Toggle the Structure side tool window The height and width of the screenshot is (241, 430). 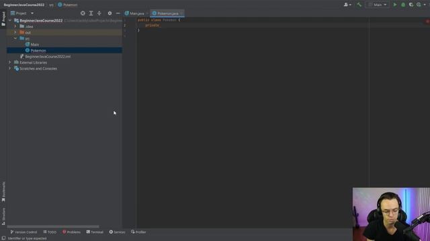[3, 216]
